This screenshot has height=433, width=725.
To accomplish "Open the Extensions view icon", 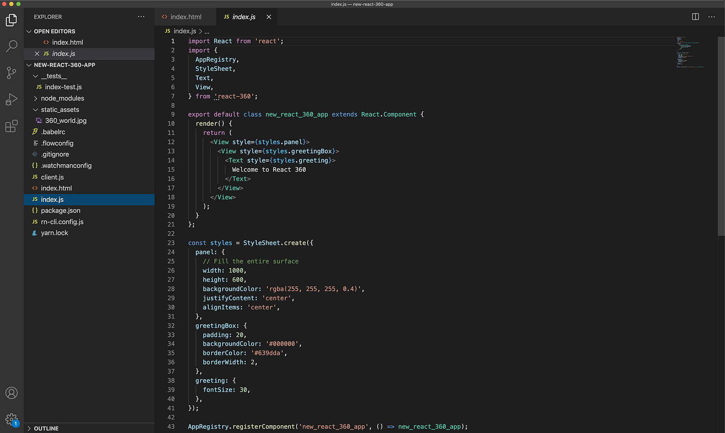I will click(11, 126).
